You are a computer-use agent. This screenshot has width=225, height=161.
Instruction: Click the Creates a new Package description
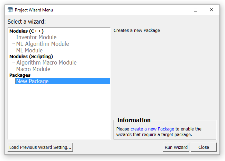[x=137, y=31]
